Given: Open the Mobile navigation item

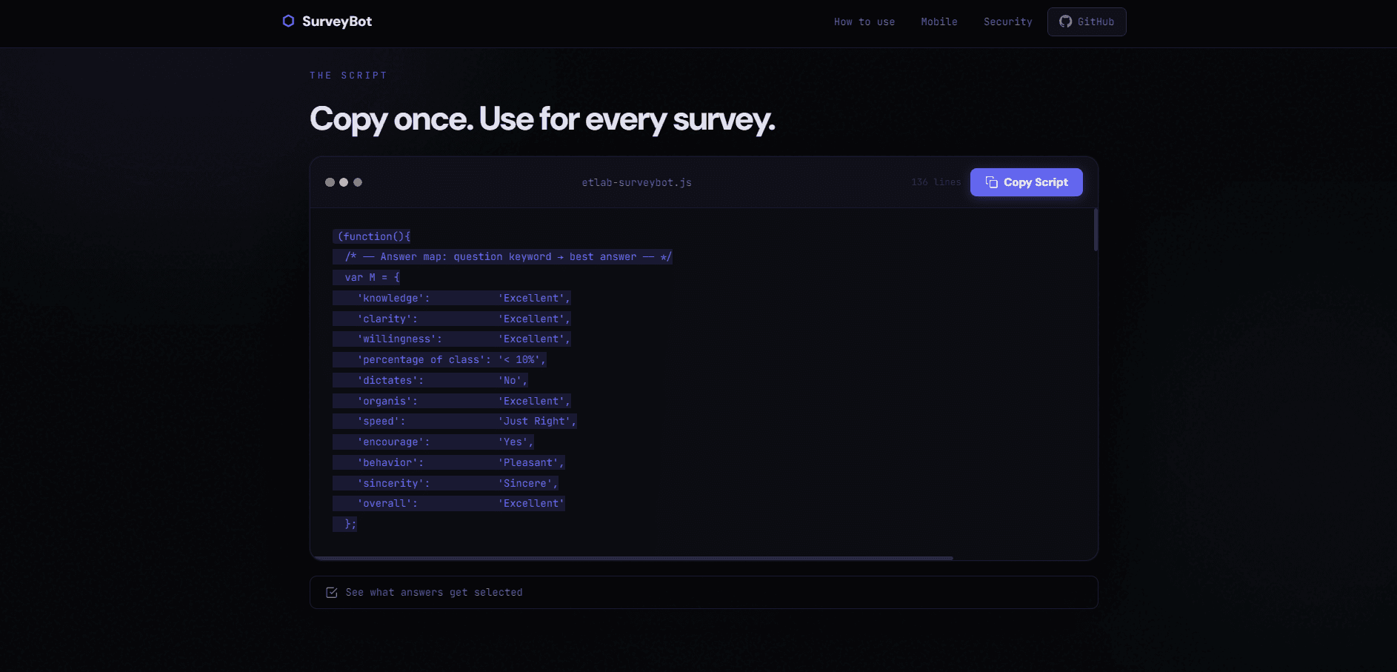Looking at the screenshot, I should 938,21.
